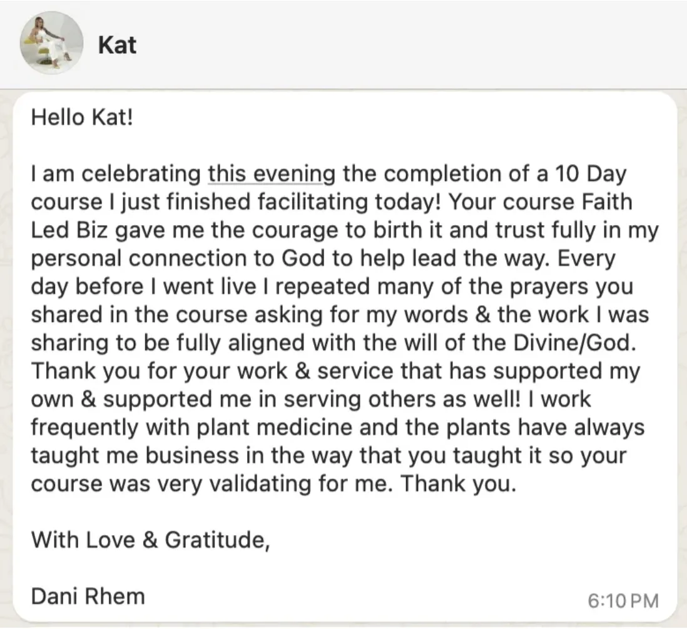Image resolution: width=687 pixels, height=629 pixels.
Task: Click the 'With Love & Gratitude,' line
Action: click(x=150, y=540)
